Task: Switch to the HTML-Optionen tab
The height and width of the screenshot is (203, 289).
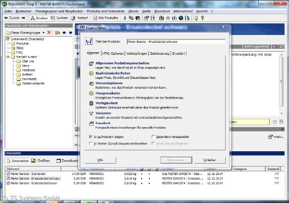Action: (113, 54)
